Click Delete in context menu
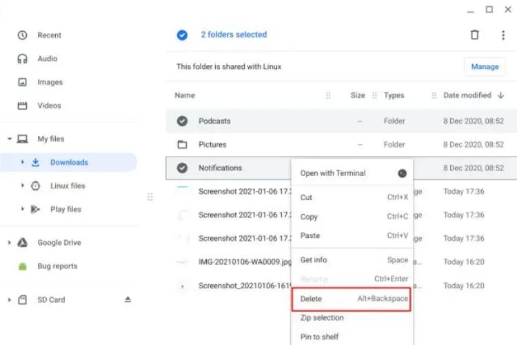This screenshot has height=345, width=517. click(351, 299)
